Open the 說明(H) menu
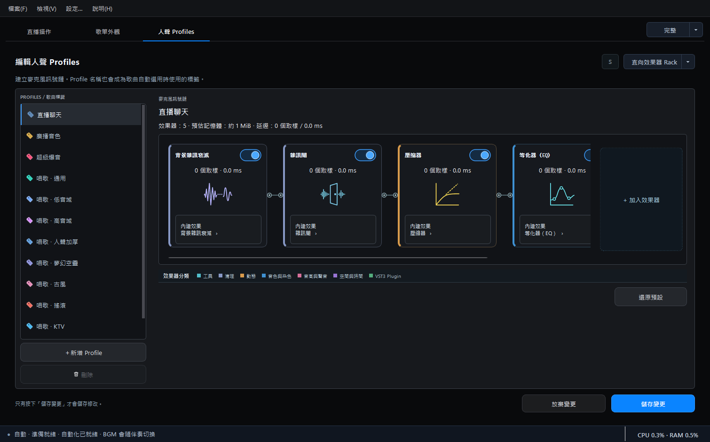710x442 pixels. pyautogui.click(x=103, y=8)
